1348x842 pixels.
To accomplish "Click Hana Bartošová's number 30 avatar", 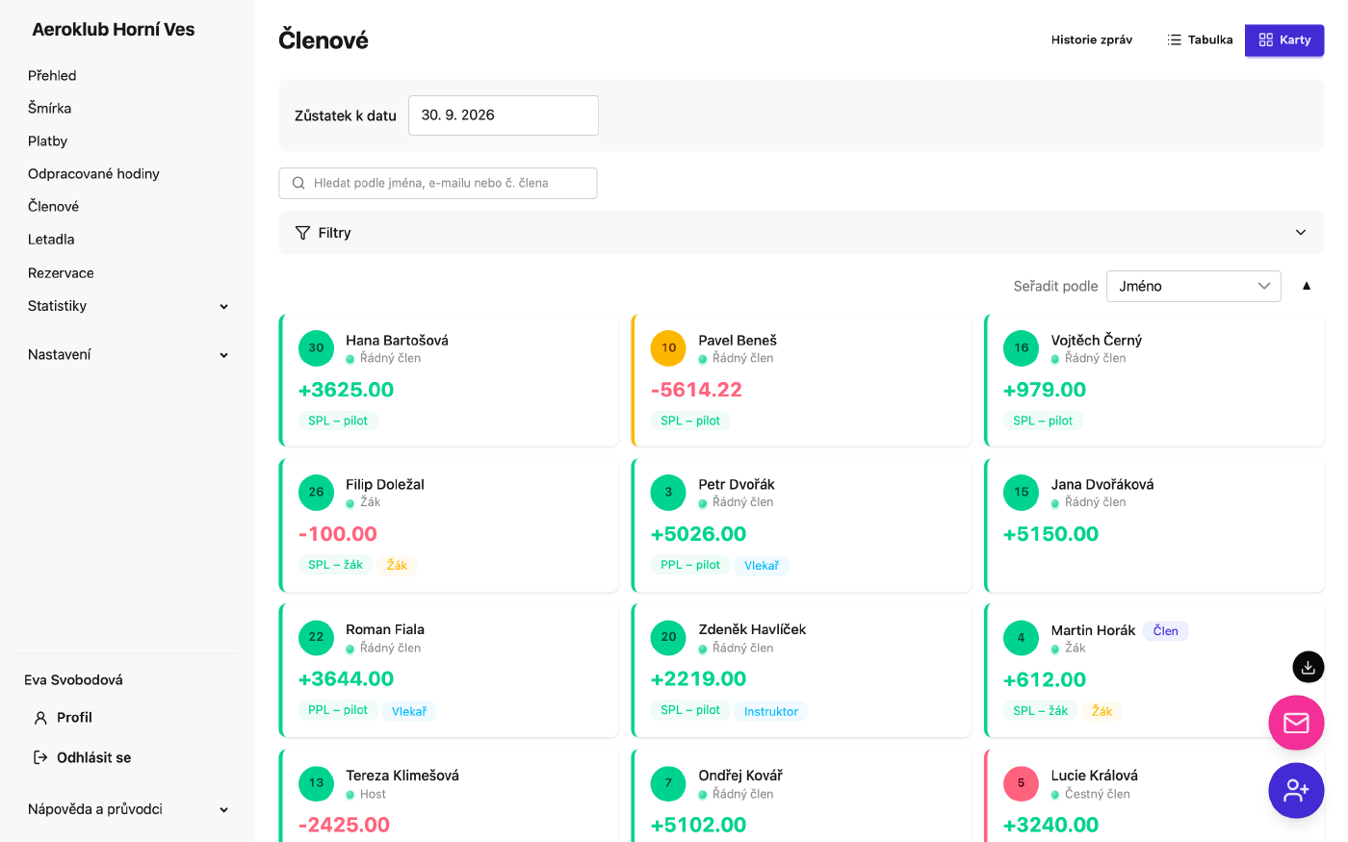I will coord(316,348).
